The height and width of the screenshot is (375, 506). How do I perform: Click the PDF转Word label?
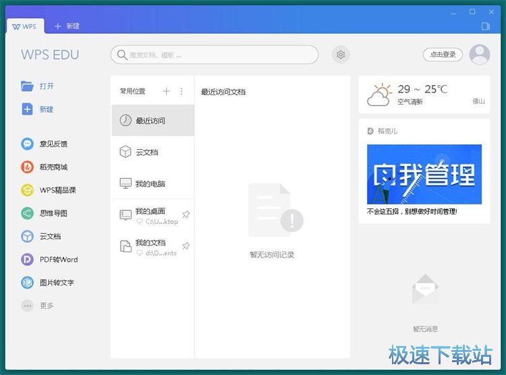coord(59,260)
